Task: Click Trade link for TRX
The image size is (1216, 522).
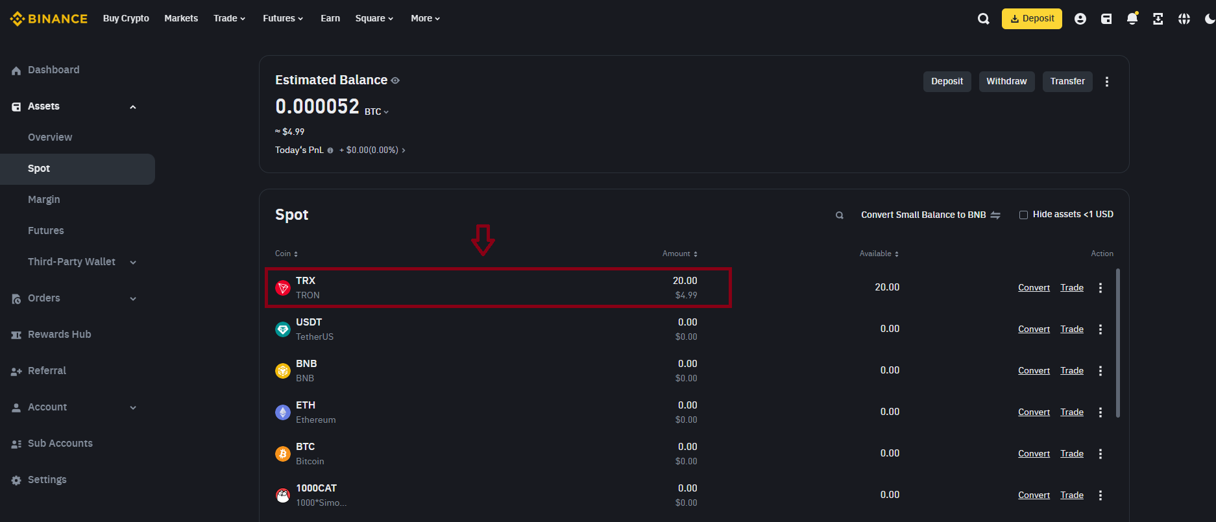Action: [1072, 288]
